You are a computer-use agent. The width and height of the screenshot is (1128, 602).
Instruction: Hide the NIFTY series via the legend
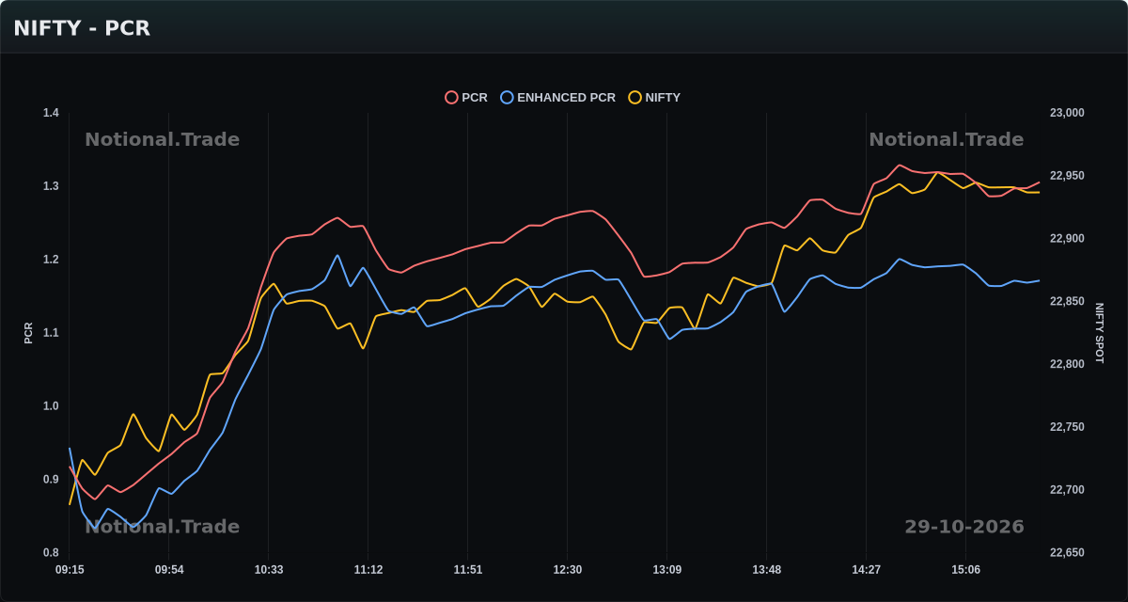pyautogui.click(x=654, y=98)
